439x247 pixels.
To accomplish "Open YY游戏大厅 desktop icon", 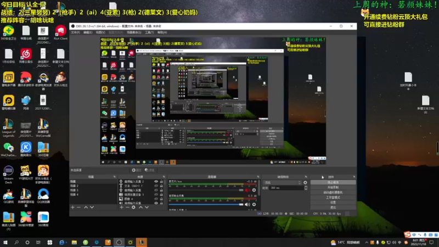I will click(26, 172).
